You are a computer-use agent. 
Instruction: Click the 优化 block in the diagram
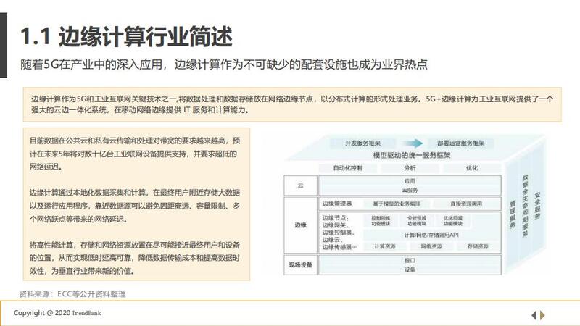[473, 168]
